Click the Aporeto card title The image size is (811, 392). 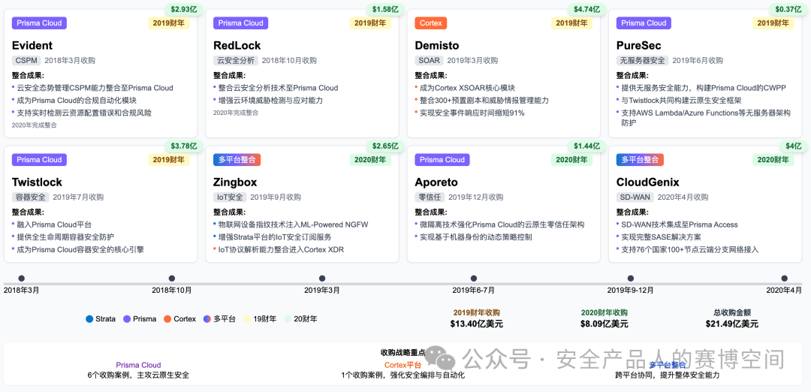pyautogui.click(x=436, y=182)
